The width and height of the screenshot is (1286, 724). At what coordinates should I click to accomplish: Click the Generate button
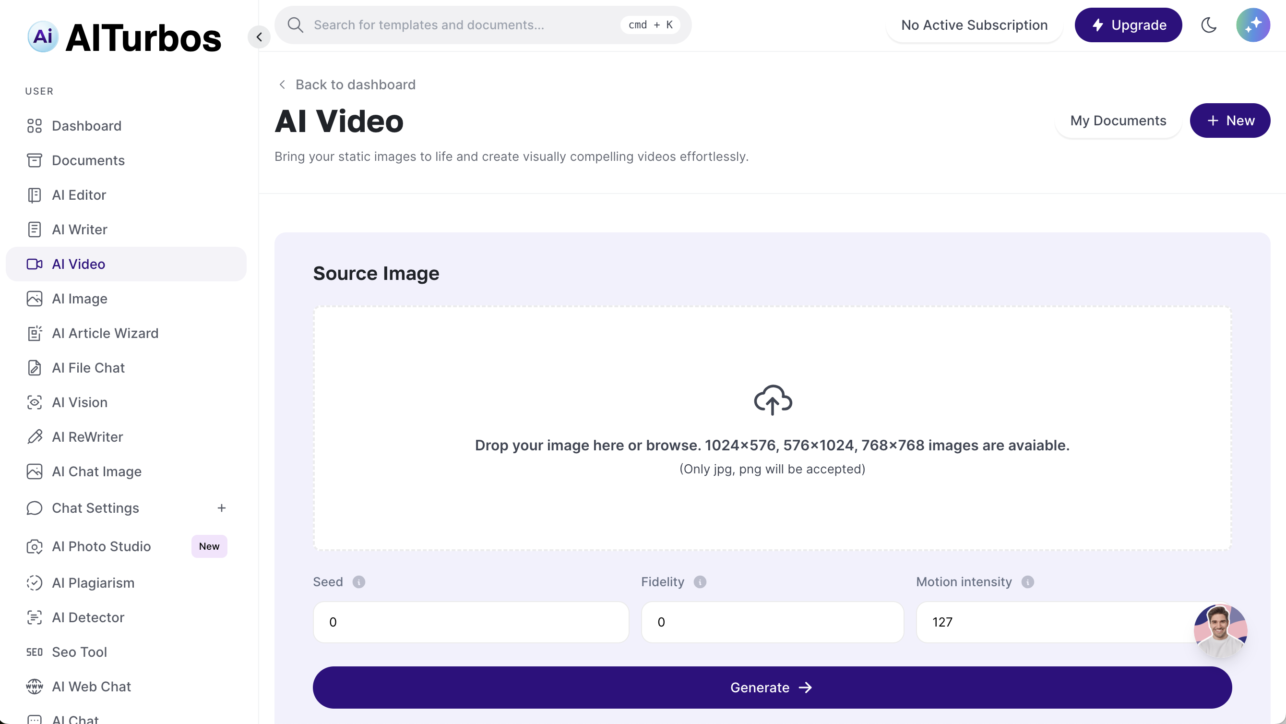coord(772,687)
